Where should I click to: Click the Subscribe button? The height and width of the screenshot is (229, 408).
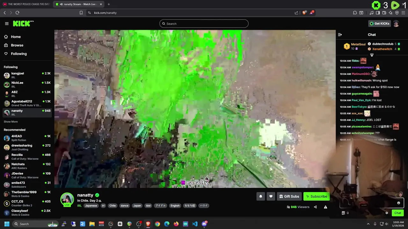[x=317, y=197]
